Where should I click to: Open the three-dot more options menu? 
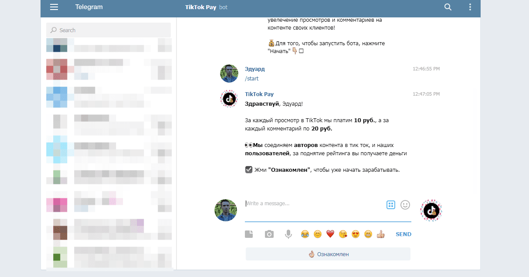(x=470, y=7)
